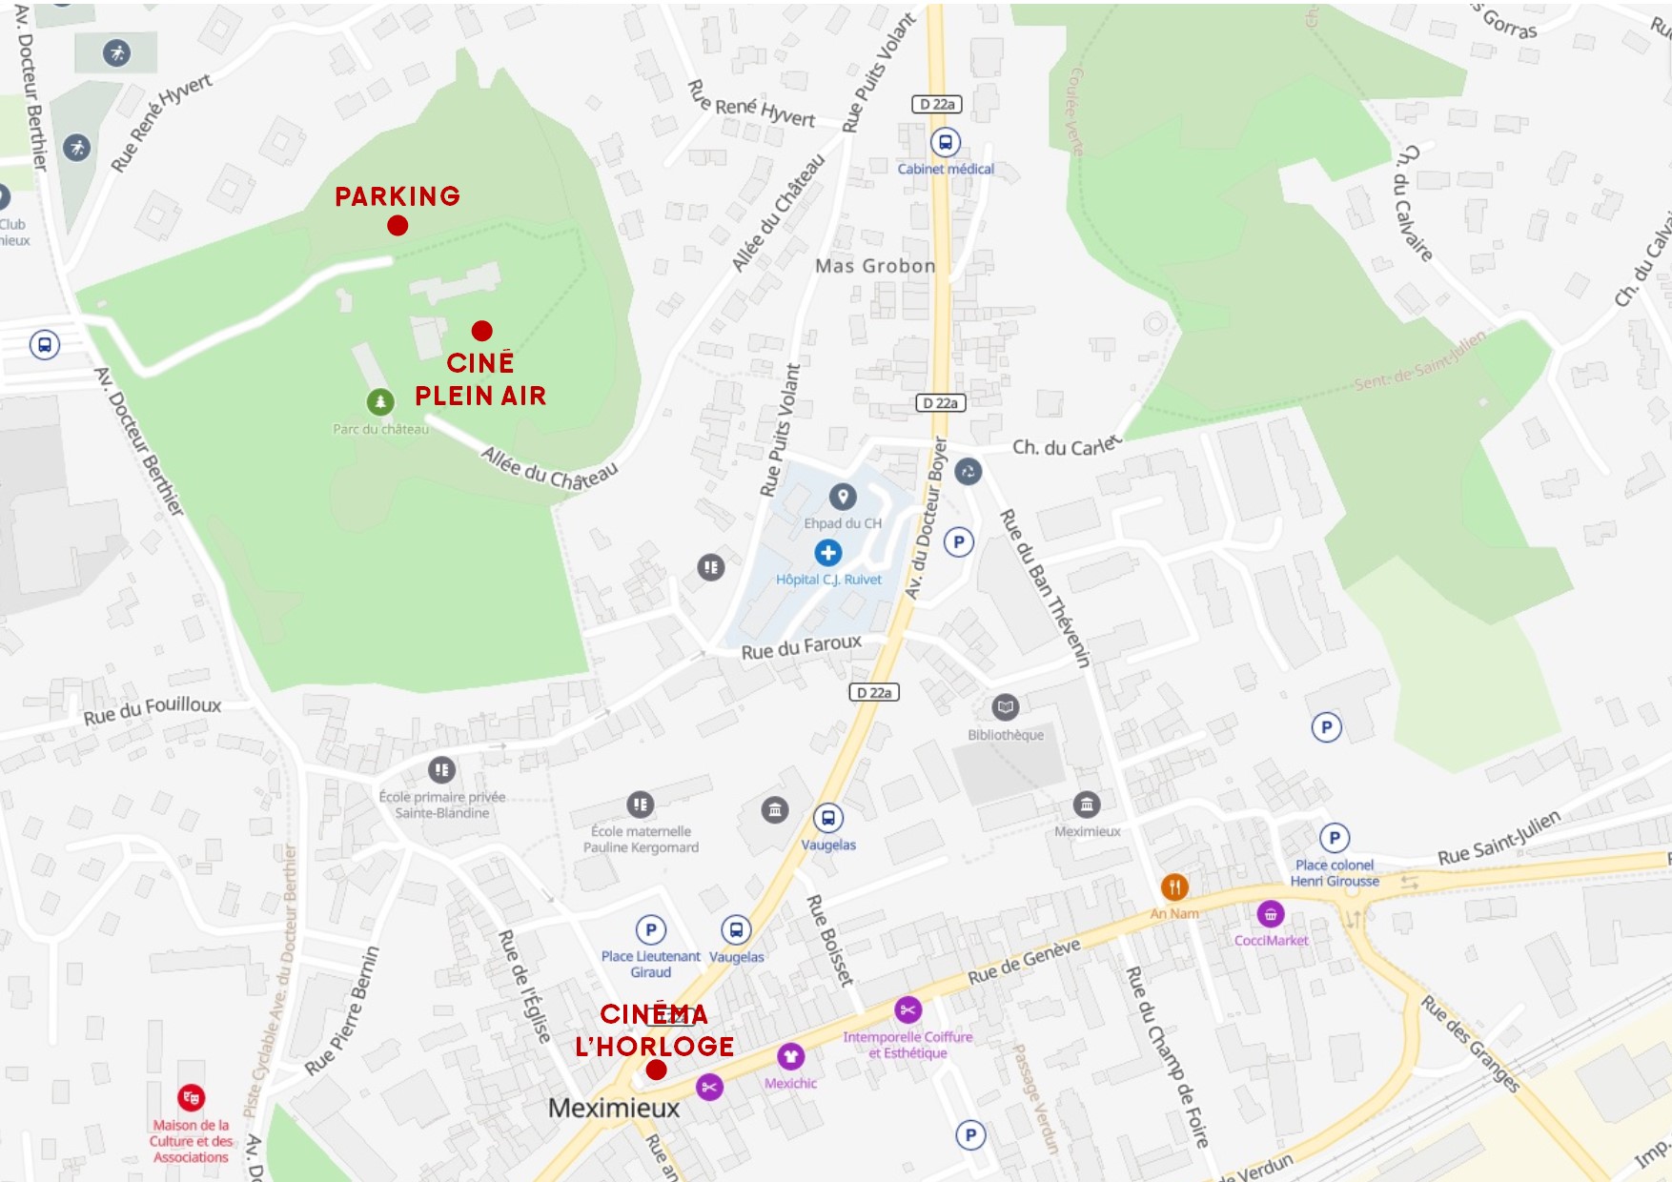The width and height of the screenshot is (1672, 1182).
Task: Click the Meximieux town label
Action: pyautogui.click(x=614, y=1109)
